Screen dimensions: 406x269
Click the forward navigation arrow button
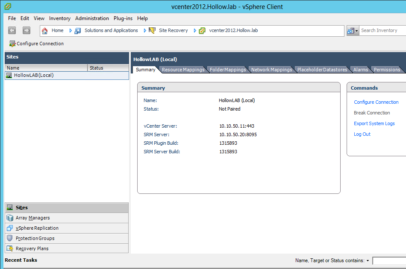tap(26, 30)
